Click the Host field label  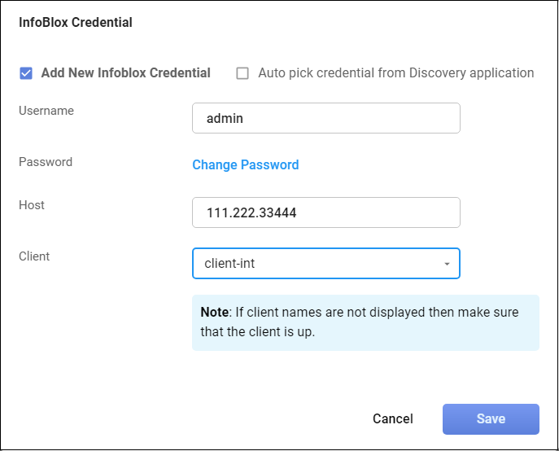32,205
